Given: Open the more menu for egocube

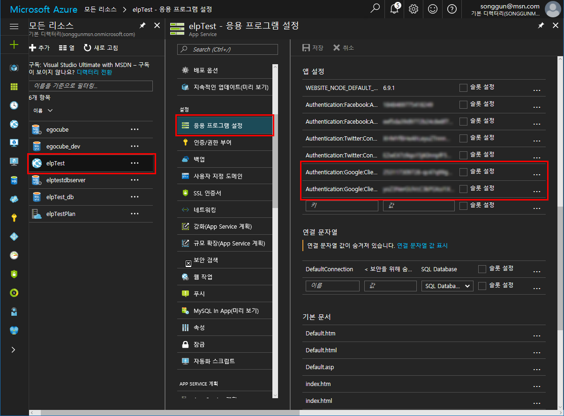Looking at the screenshot, I should coord(135,129).
